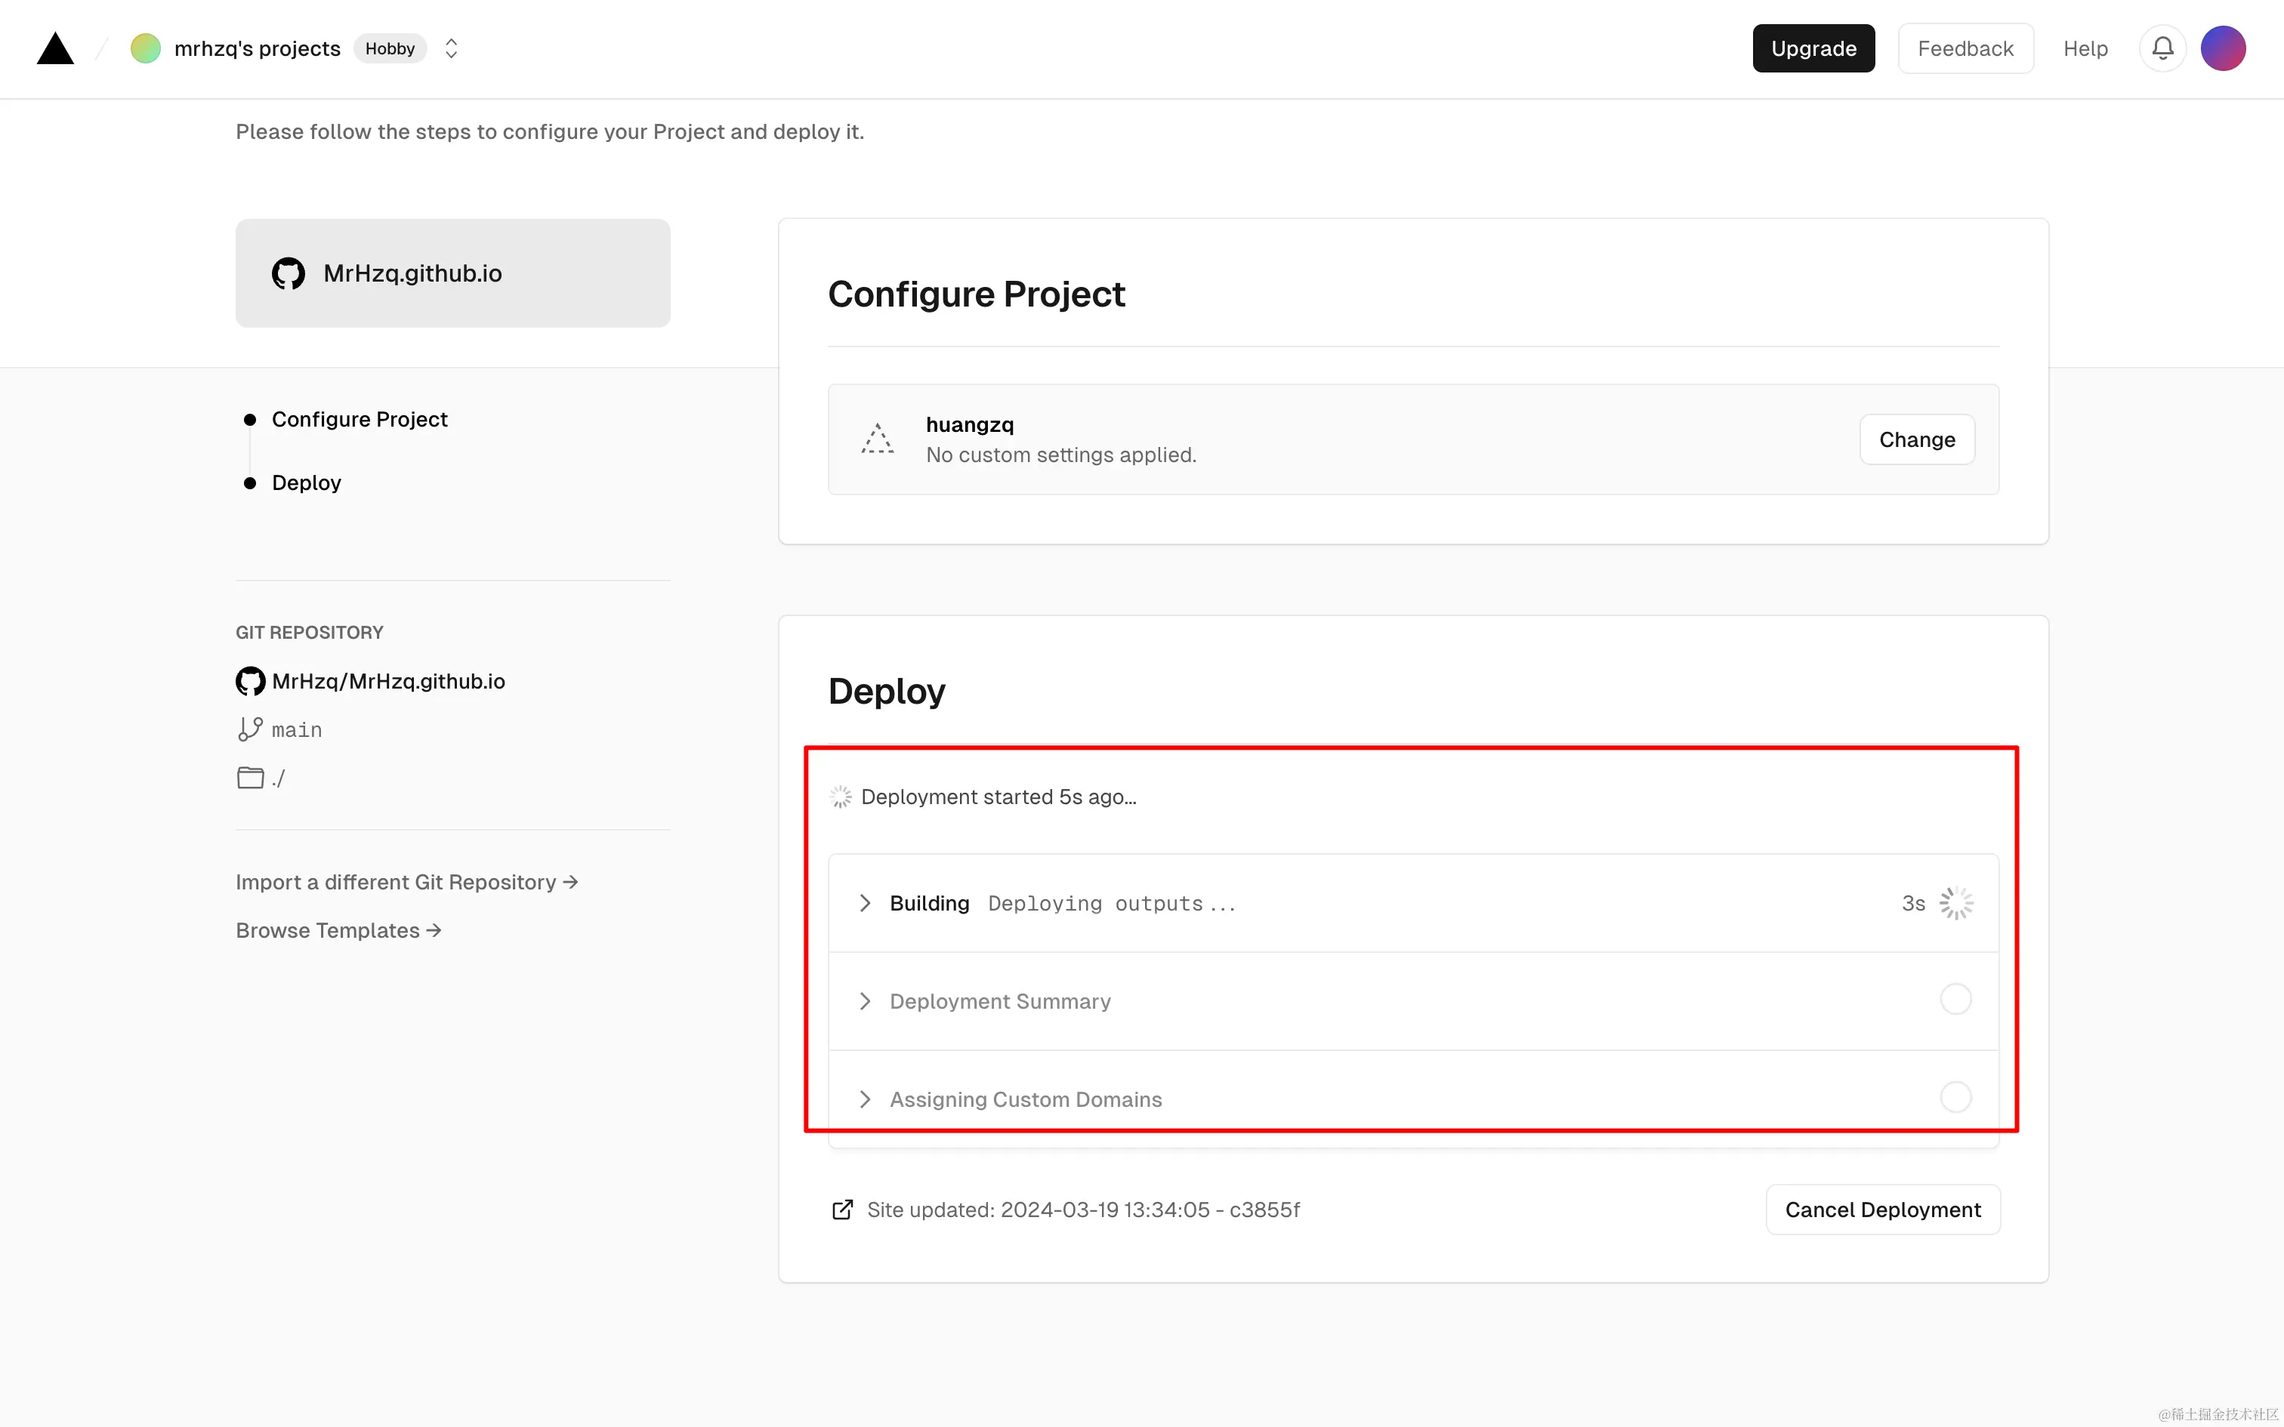This screenshot has width=2284, height=1427.
Task: Expand the Building row chevron
Action: click(x=865, y=903)
